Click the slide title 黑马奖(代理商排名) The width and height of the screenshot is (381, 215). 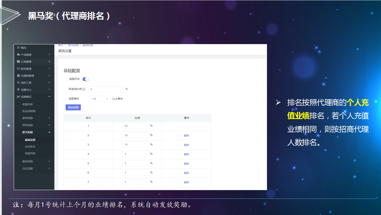[x=69, y=16]
